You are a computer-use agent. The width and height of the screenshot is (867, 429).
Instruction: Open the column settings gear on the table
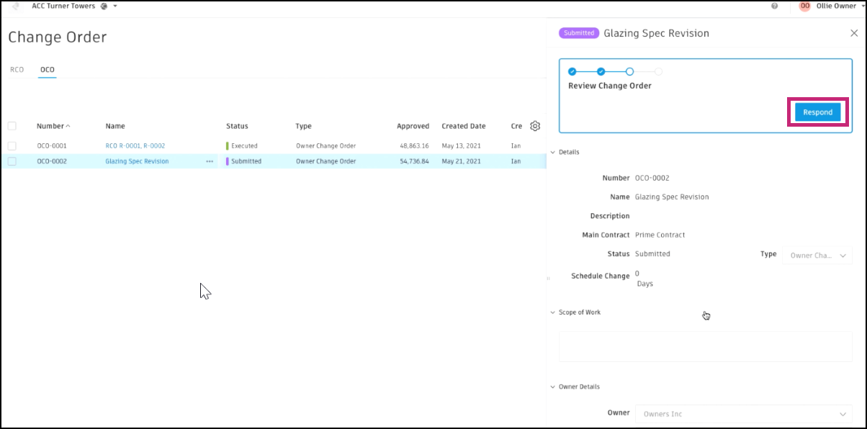(x=534, y=125)
